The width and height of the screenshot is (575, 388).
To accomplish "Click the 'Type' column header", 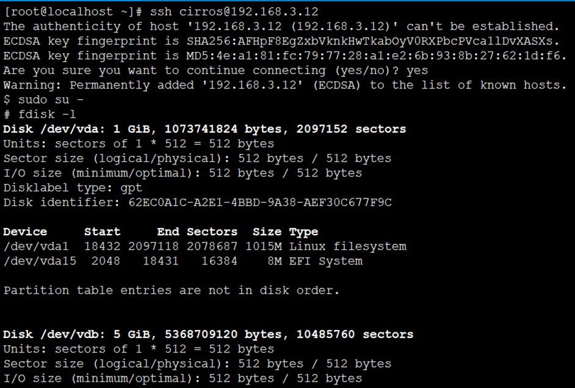I will pos(303,232).
